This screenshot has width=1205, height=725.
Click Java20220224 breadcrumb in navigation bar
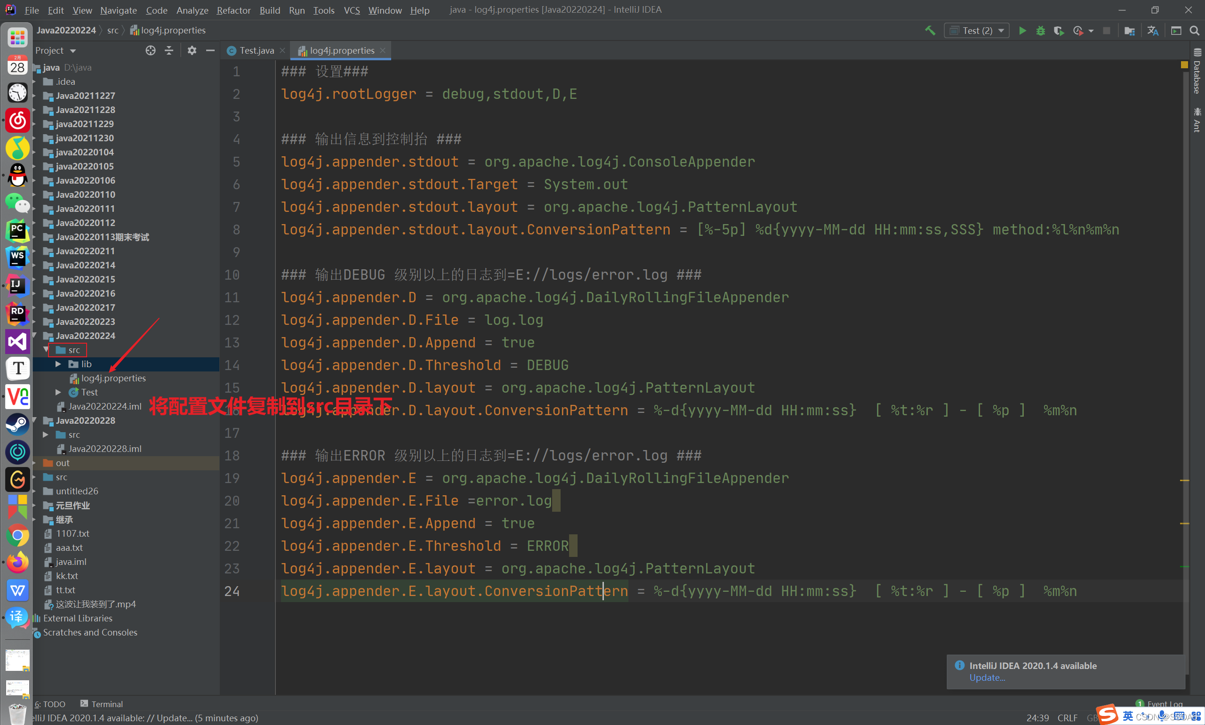coord(66,30)
